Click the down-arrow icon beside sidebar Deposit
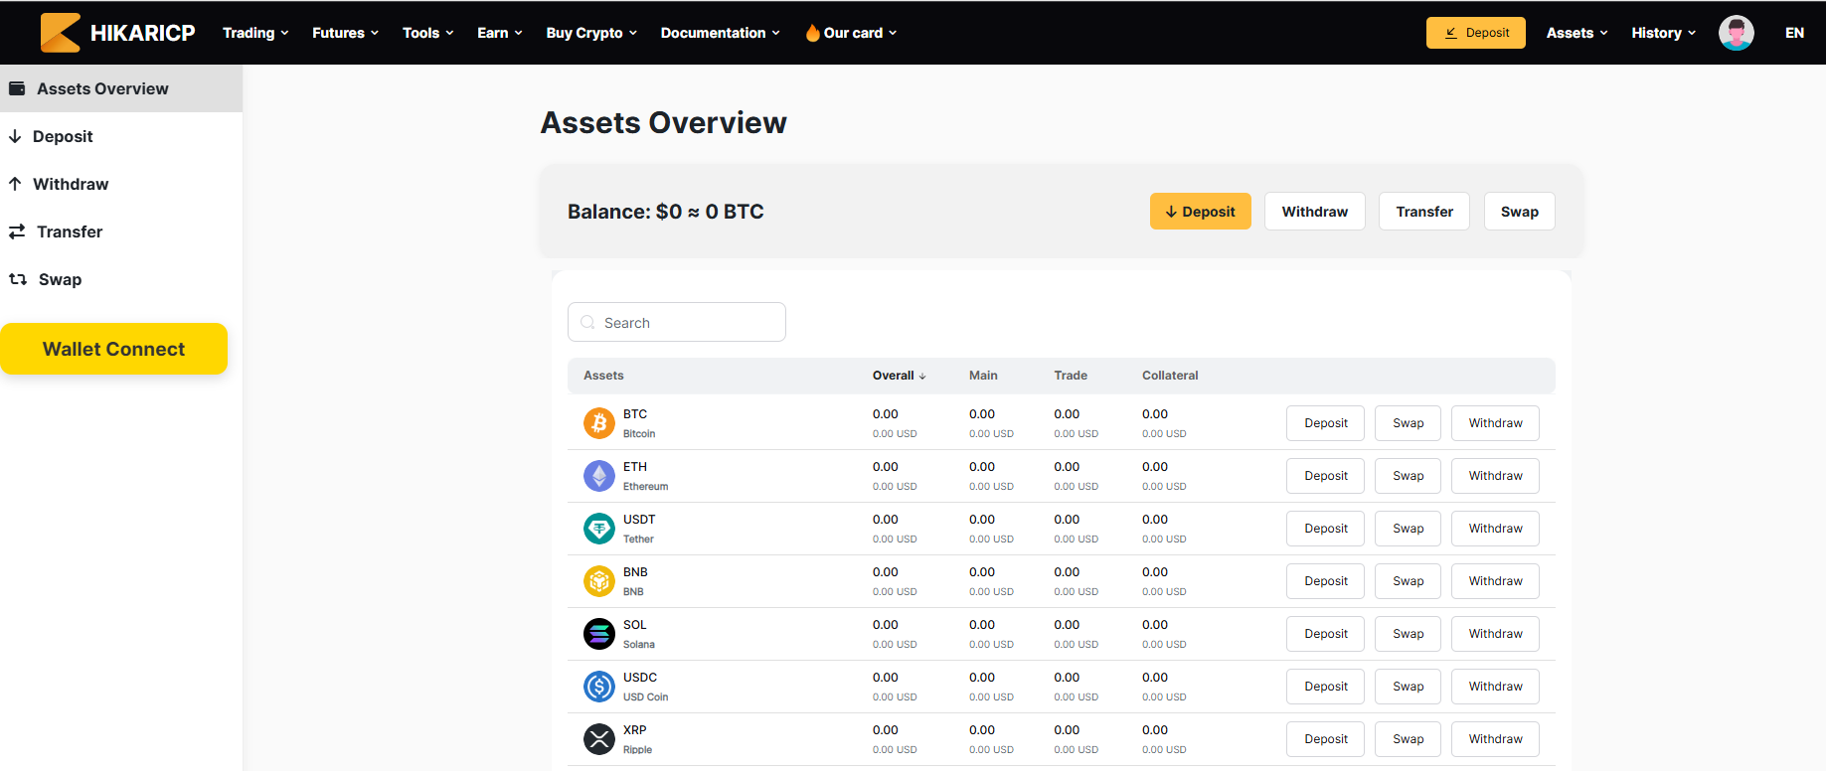The height and width of the screenshot is (771, 1826). pos(15,136)
